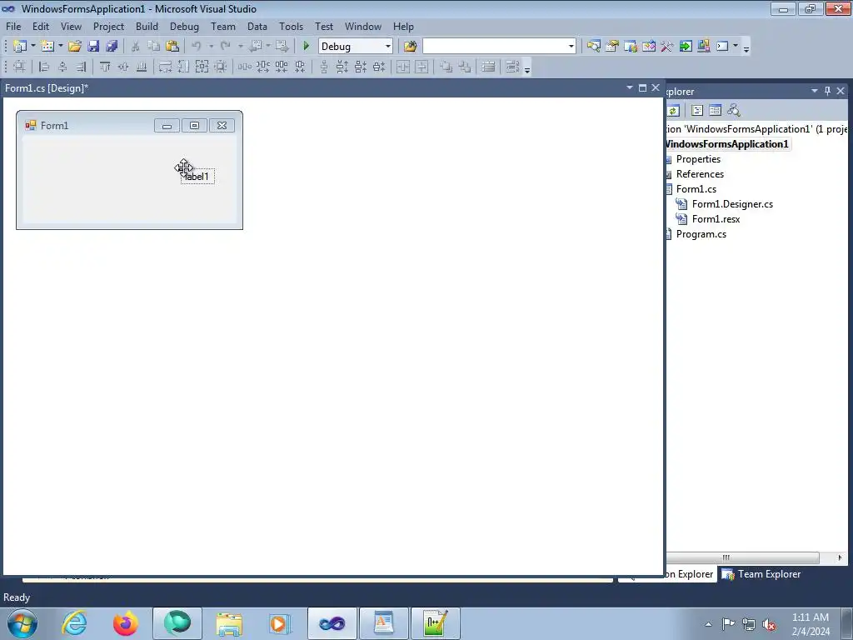Switch to the Team Explorer tab

pos(761,574)
